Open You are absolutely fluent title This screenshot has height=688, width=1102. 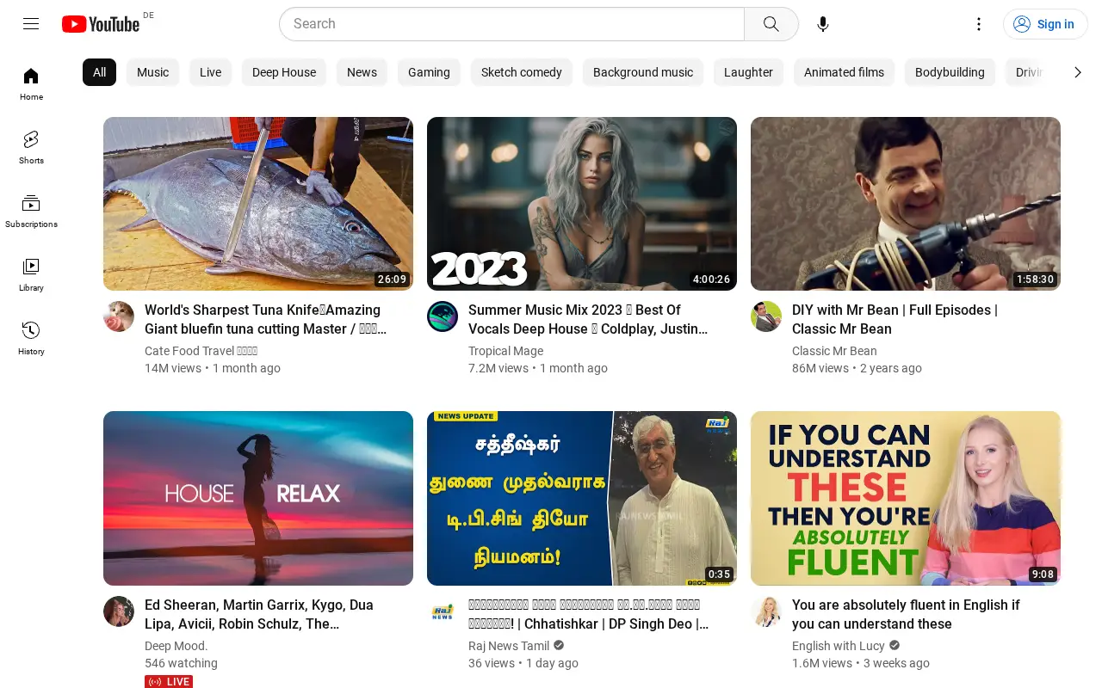tap(906, 614)
